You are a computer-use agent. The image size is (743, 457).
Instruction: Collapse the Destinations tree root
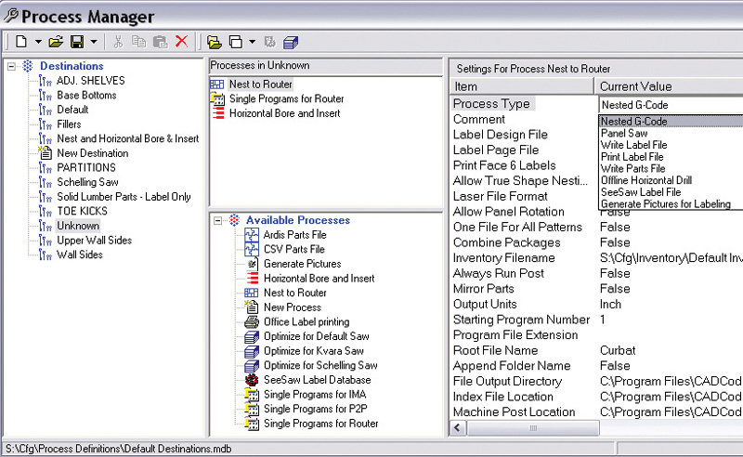[x=12, y=67]
